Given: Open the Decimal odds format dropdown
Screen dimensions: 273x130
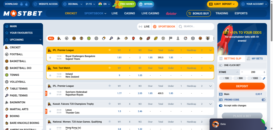Looking at the screenshot, I should [73, 4].
